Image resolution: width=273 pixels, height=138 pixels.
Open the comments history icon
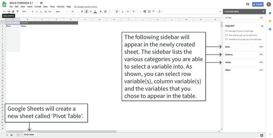click(x=248, y=4)
